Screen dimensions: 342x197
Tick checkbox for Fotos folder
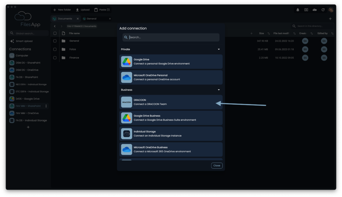[55, 49]
